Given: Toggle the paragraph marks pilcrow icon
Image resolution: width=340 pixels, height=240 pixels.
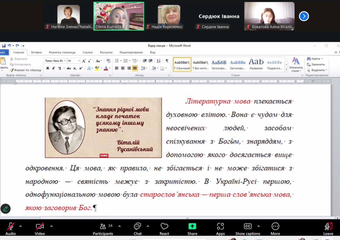Looking at the screenshot, I should pos(167,61).
